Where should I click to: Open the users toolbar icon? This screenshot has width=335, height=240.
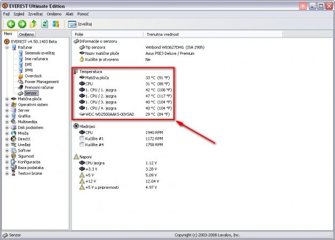click(x=56, y=24)
